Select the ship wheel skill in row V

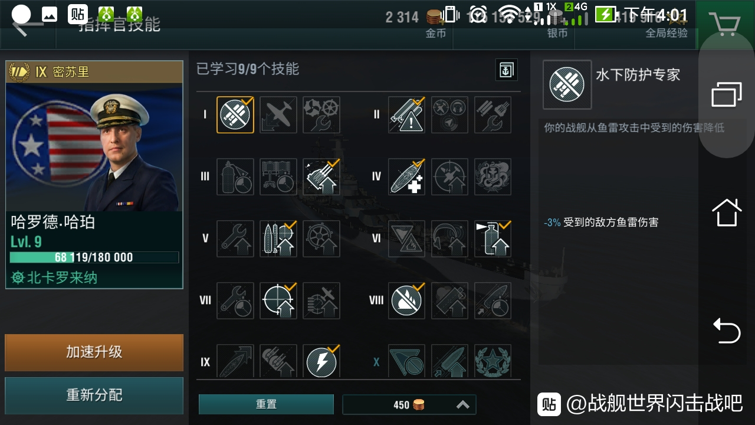(321, 238)
